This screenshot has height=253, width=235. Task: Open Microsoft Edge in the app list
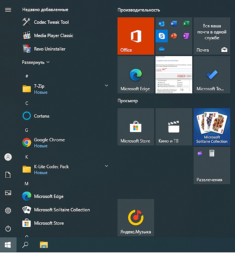[43, 196]
